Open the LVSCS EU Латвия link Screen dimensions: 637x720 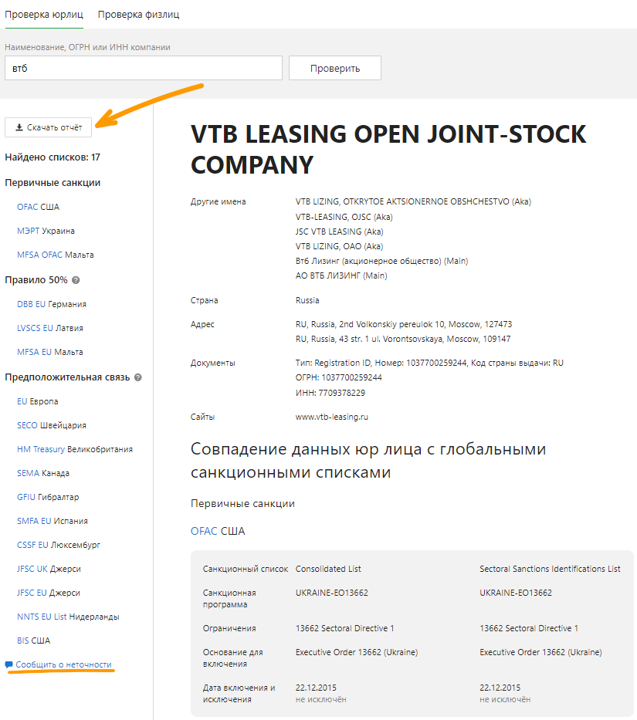click(50, 328)
